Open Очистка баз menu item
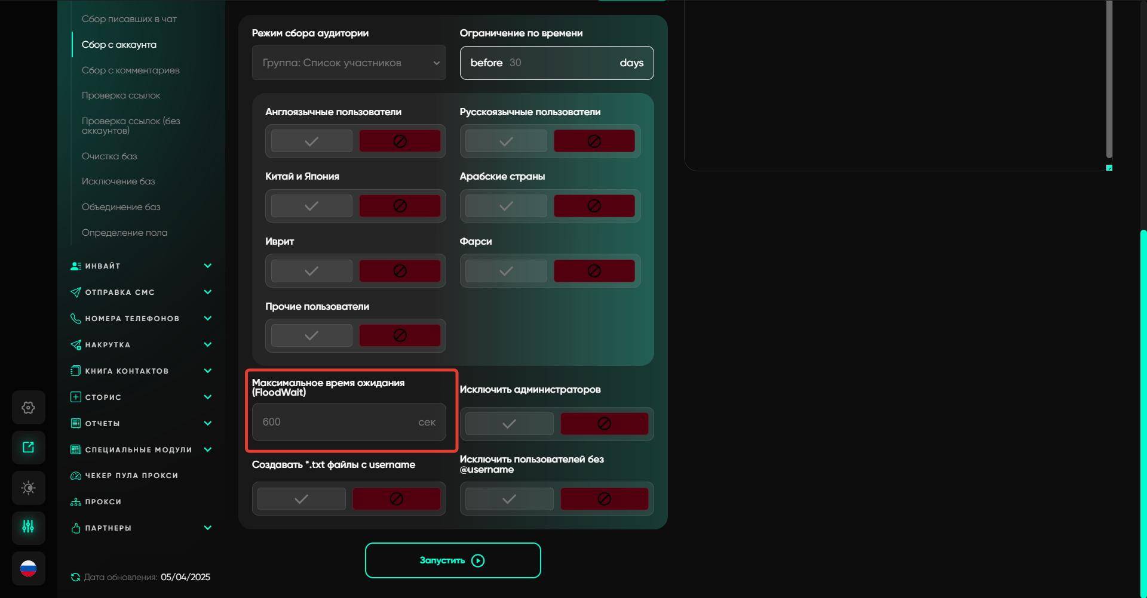This screenshot has height=598, width=1147. point(109,156)
